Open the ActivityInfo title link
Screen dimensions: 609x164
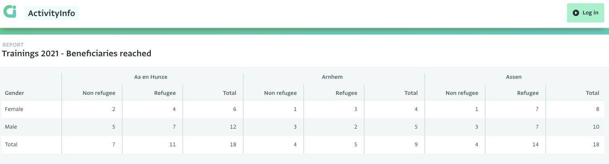pos(52,13)
